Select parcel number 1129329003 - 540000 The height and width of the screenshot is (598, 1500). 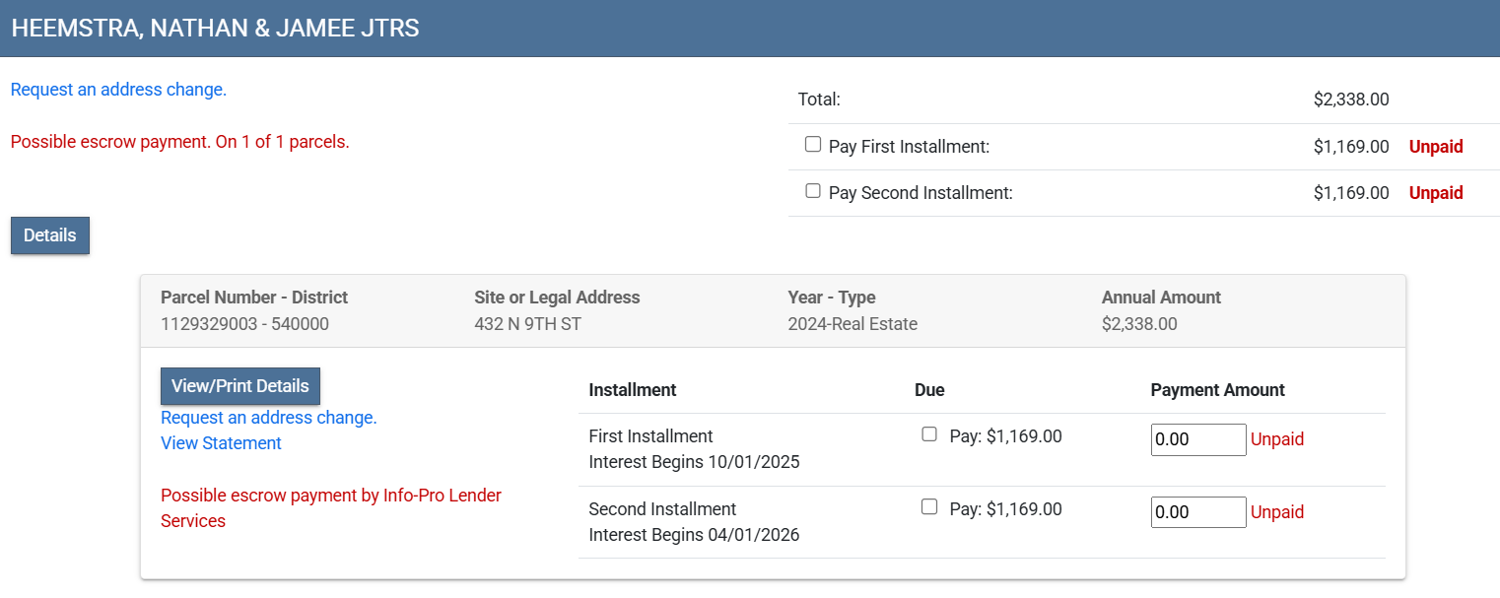244,324
